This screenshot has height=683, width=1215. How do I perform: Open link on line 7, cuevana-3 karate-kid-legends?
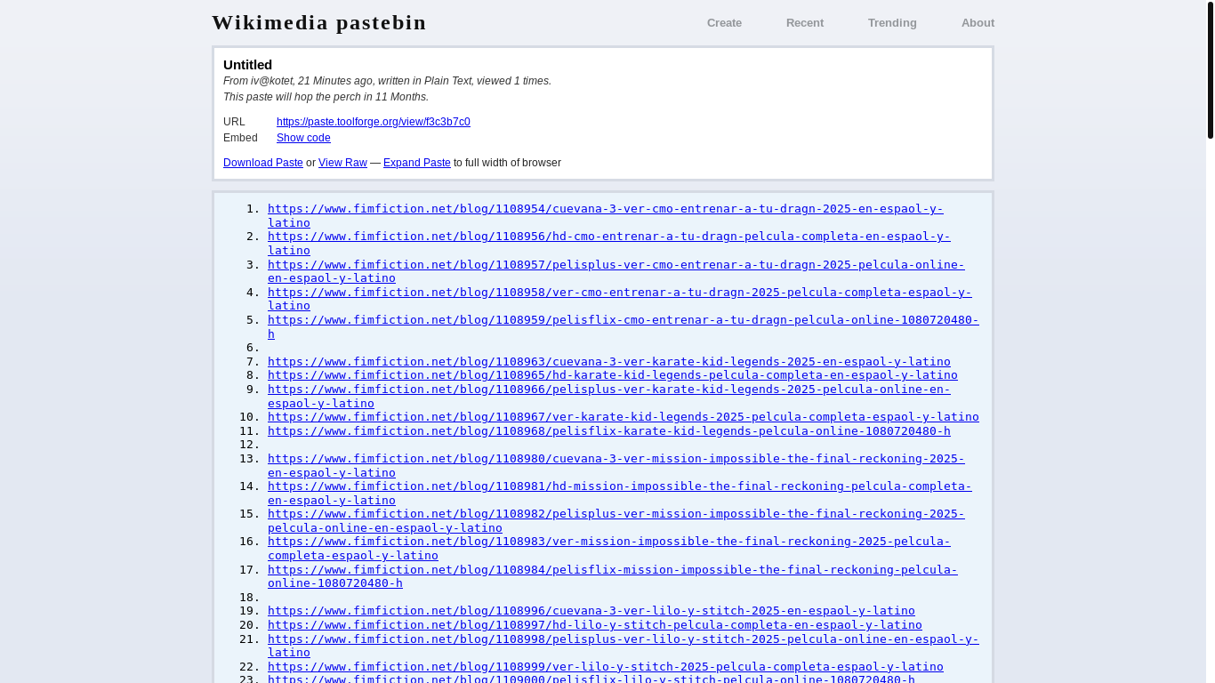click(609, 362)
